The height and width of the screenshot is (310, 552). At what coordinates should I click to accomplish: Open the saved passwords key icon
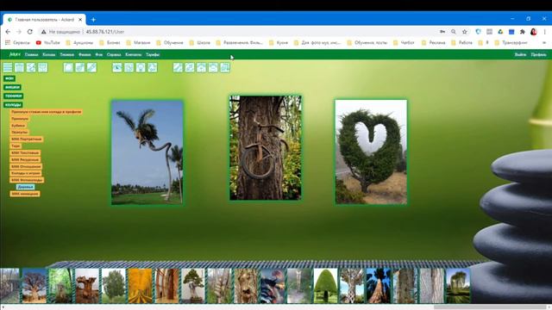pos(442,32)
